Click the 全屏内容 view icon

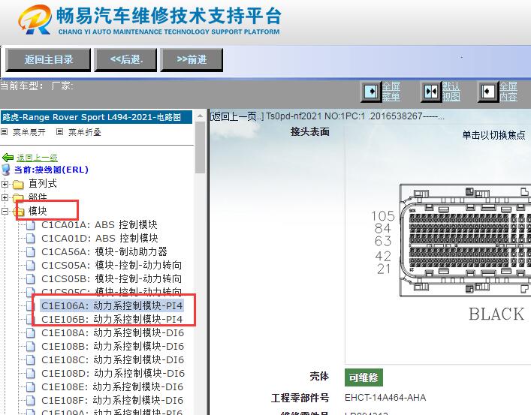488,92
